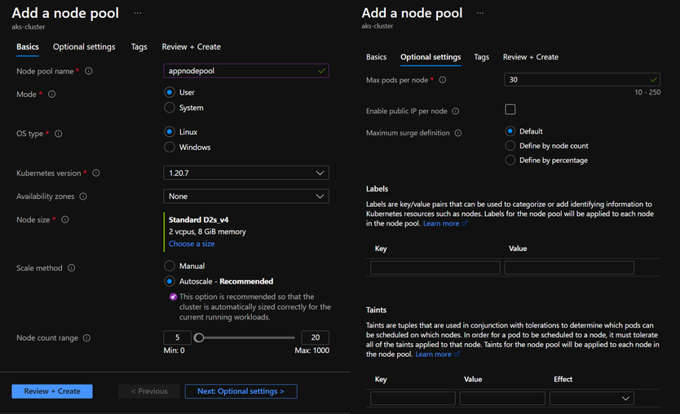Click Taints Key input field

413,399
